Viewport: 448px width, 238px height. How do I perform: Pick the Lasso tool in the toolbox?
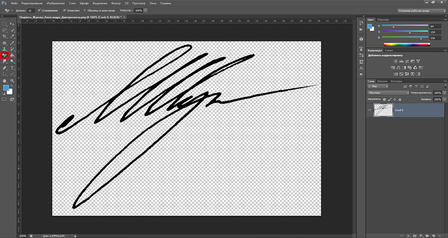(x=4, y=30)
